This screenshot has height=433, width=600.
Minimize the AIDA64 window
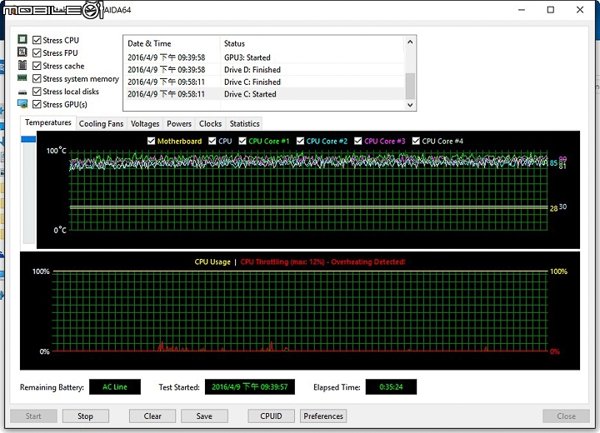[522, 9]
